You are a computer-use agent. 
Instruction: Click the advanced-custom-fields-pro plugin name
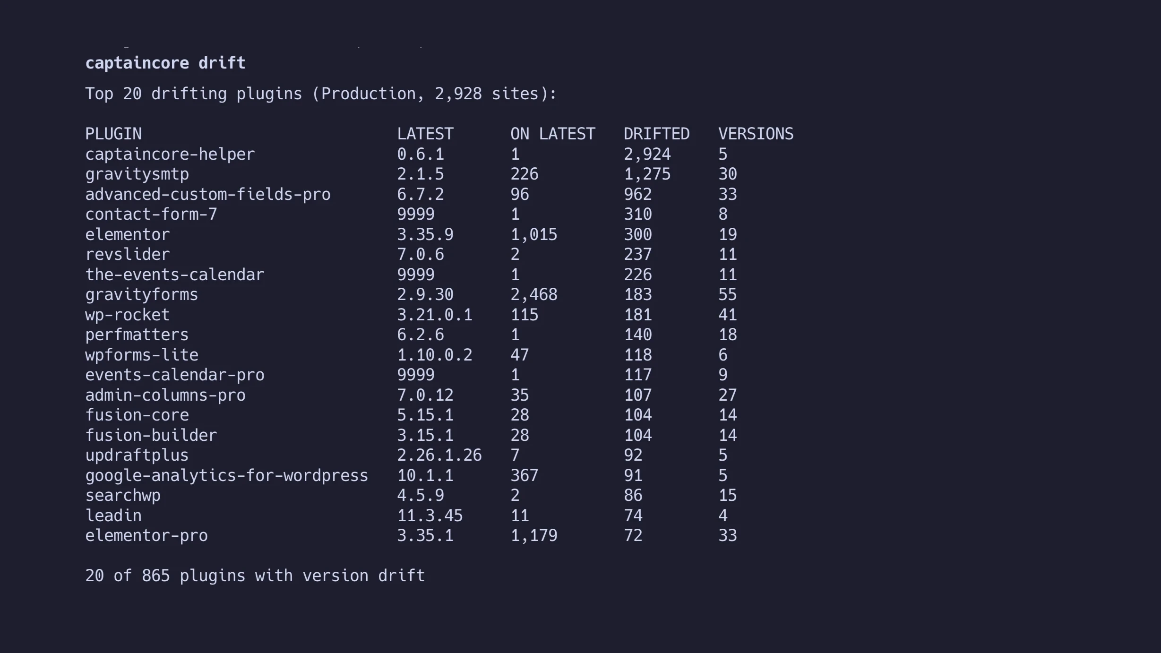(207, 194)
